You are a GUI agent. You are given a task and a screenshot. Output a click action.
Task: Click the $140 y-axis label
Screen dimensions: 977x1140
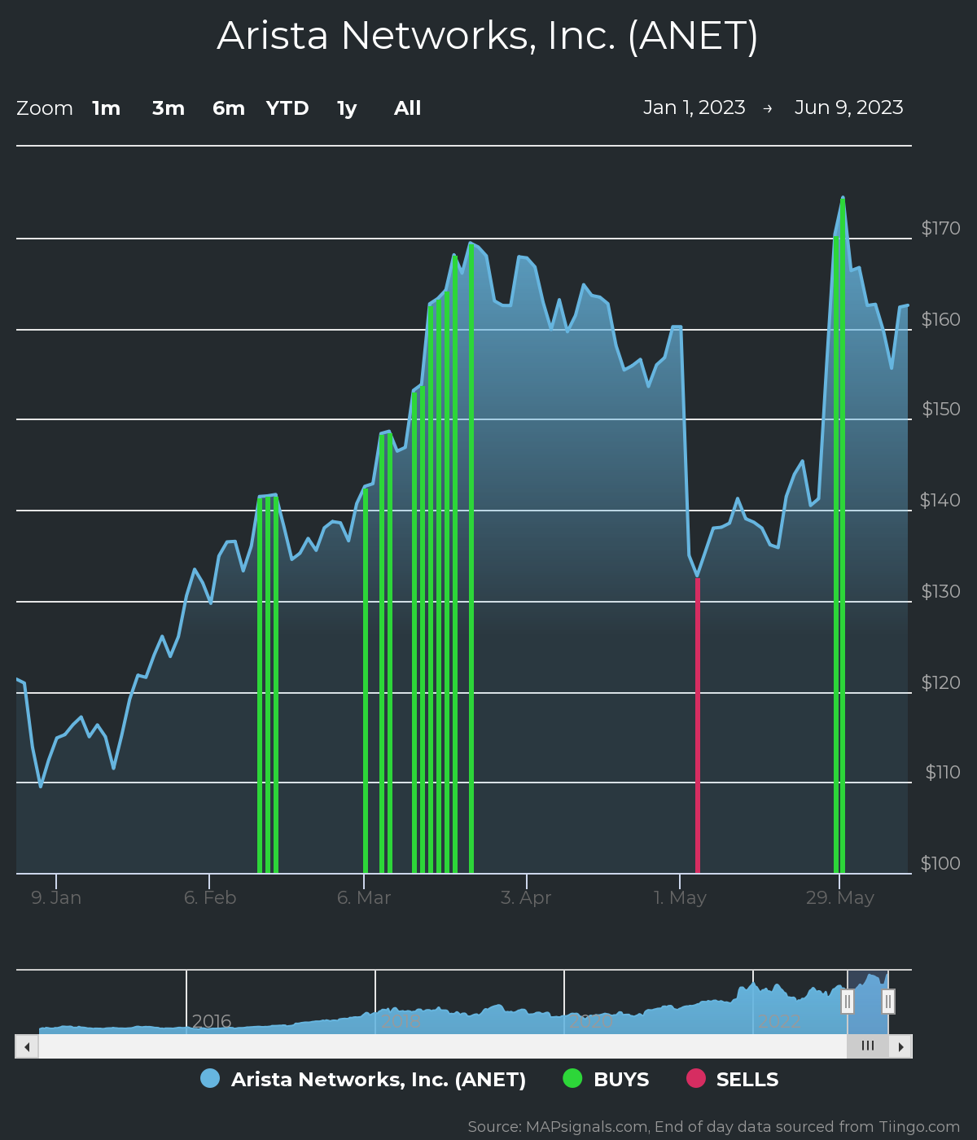pos(940,500)
